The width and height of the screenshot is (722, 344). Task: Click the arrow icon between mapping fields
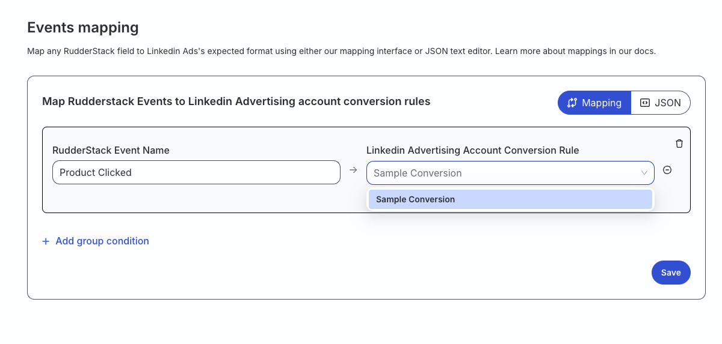click(353, 170)
